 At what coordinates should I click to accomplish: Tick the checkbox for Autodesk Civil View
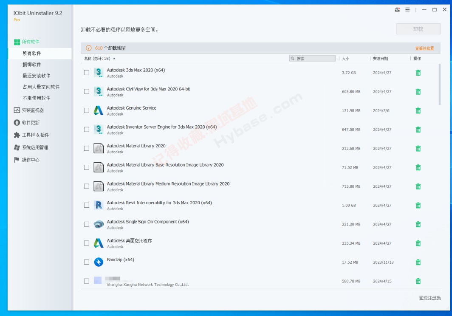[x=87, y=91]
